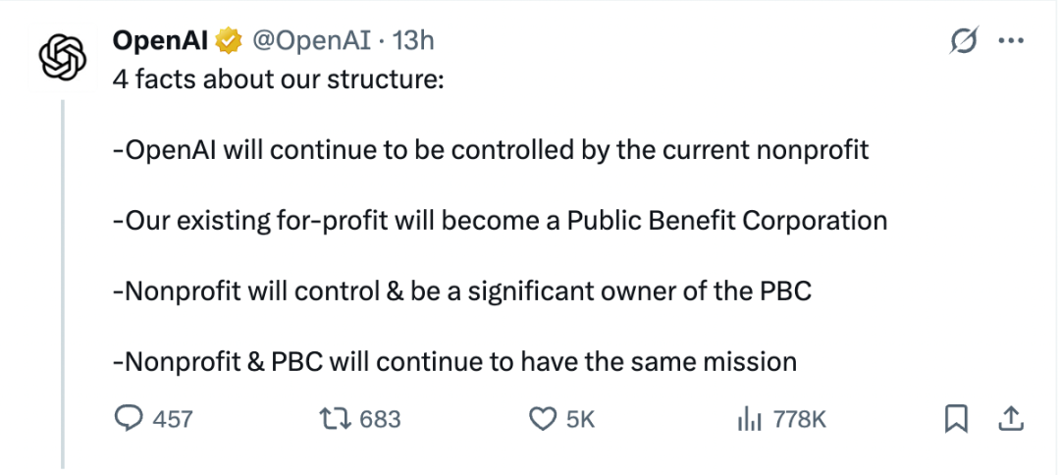Open the three-dot more options menu

coord(1011,41)
